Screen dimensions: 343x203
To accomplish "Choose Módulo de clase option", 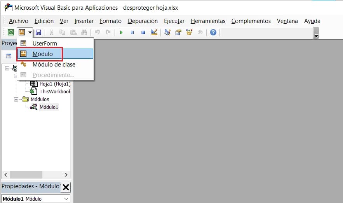I will pos(55,65).
